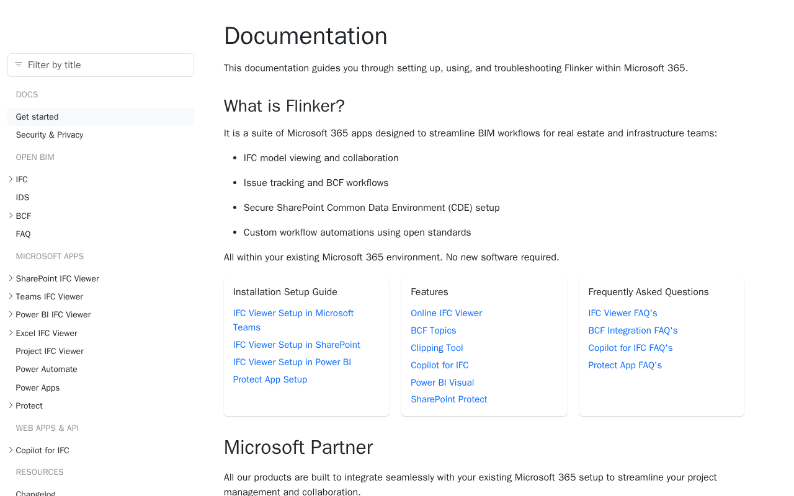Expand SharePoint IFC Viewer section
The height and width of the screenshot is (496, 794).
[11, 278]
